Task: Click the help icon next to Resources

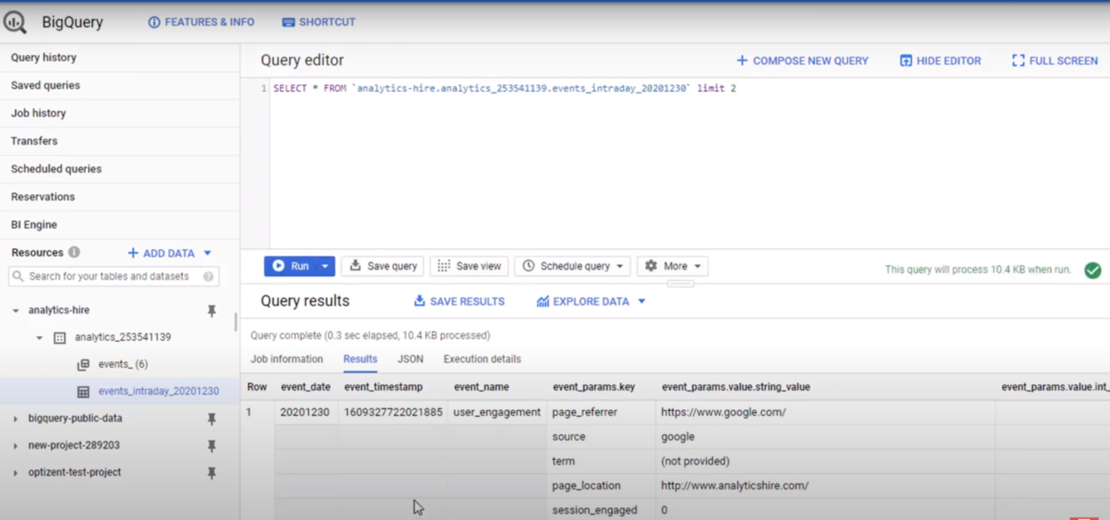Action: (74, 253)
